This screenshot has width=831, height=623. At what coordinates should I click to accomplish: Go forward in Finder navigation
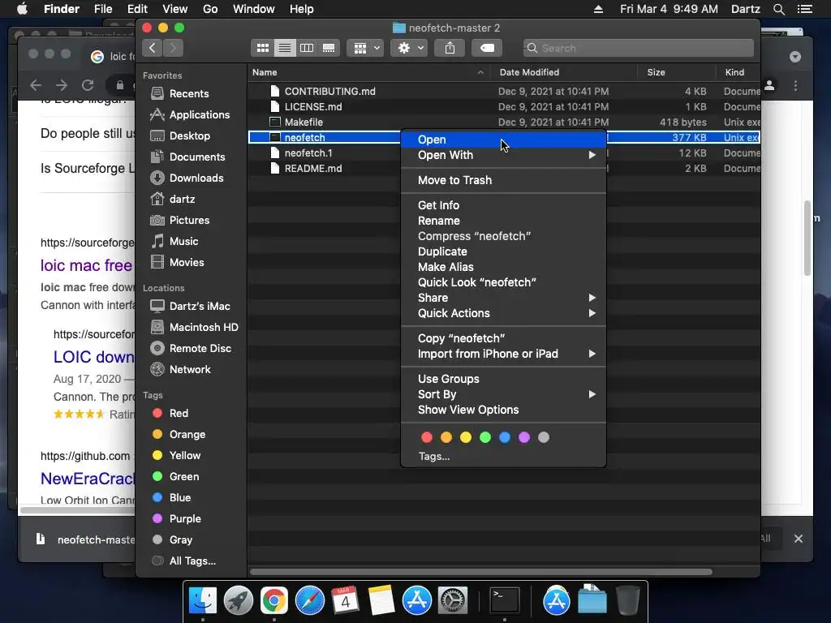tap(173, 48)
